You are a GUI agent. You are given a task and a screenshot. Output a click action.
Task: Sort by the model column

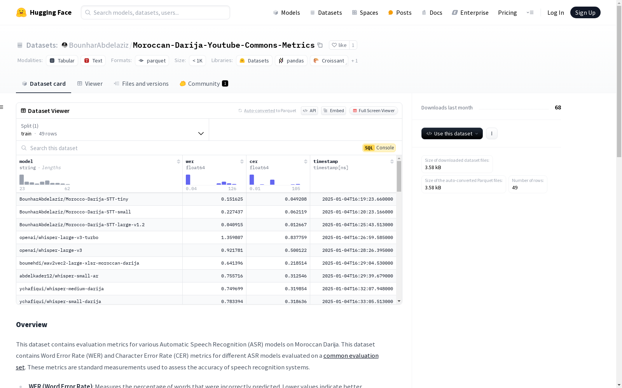pyautogui.click(x=178, y=161)
